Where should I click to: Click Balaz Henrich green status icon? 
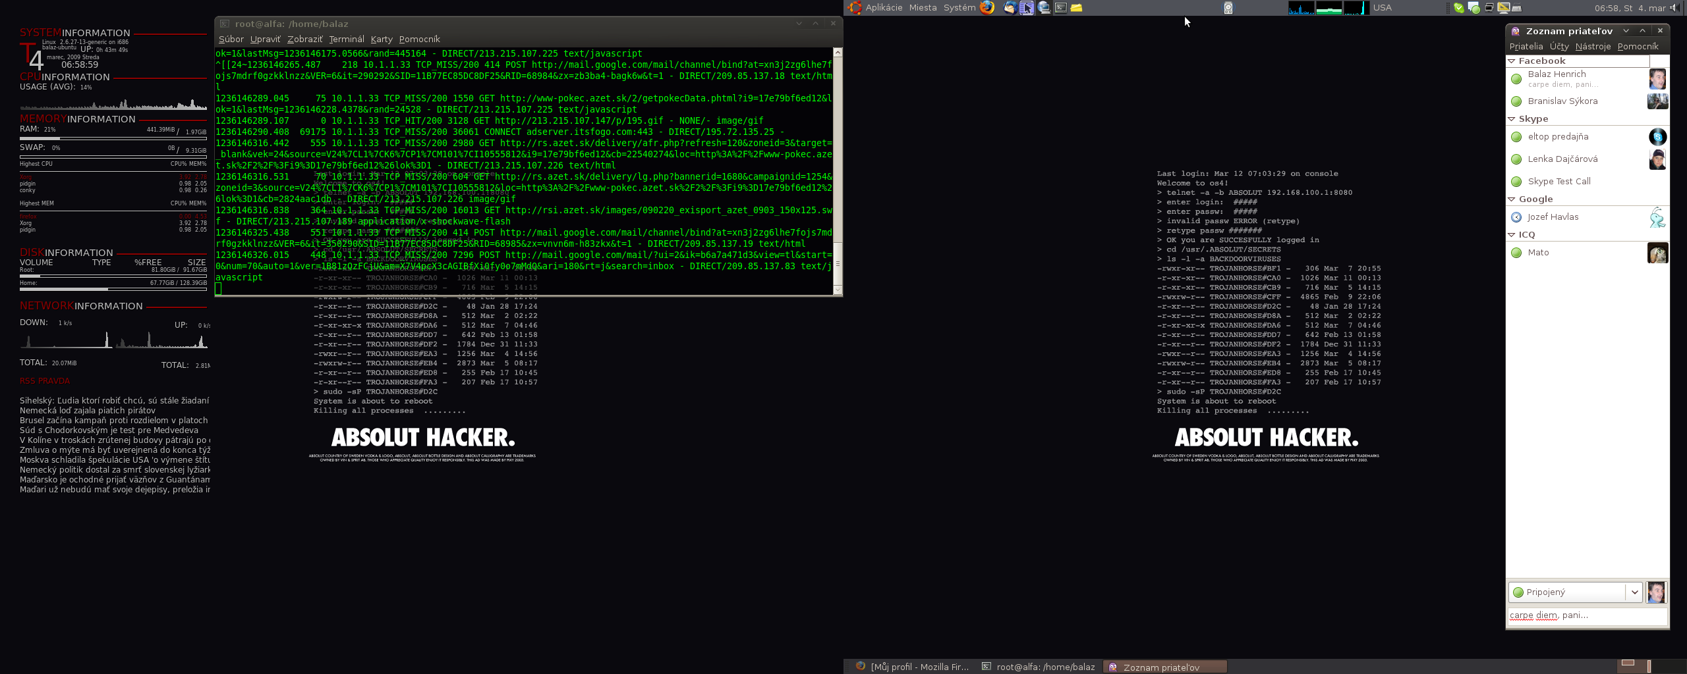(x=1516, y=79)
